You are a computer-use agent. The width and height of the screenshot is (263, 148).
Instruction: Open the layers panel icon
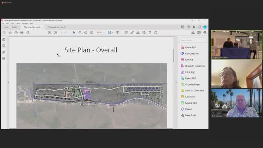4,58
